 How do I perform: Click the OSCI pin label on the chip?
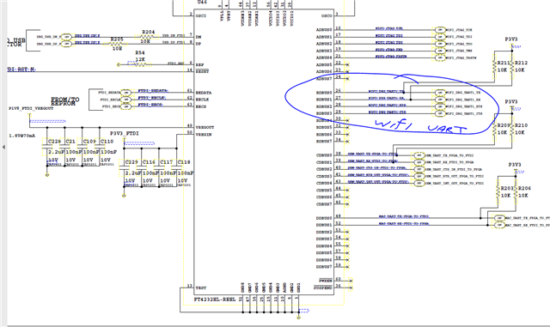201,16
